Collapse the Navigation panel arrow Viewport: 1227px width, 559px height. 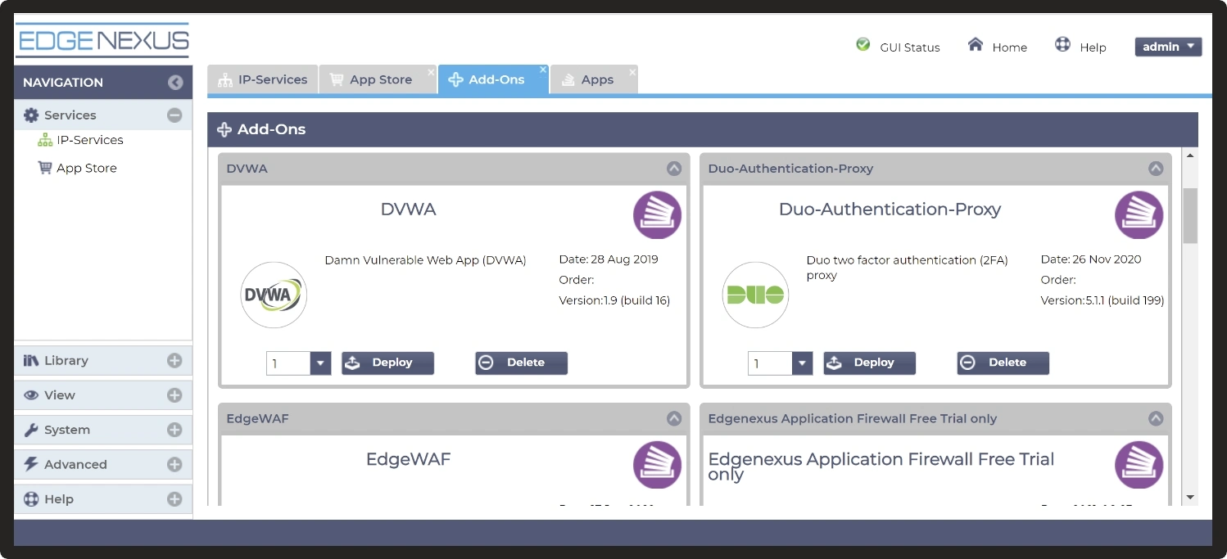pos(175,82)
